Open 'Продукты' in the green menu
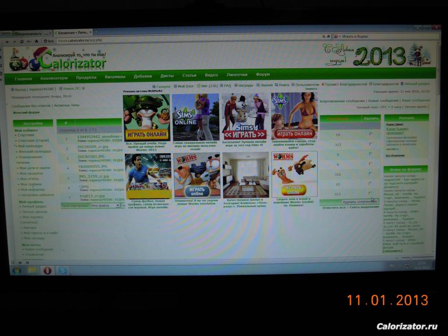Viewport: 448px width, 336px height. click(x=86, y=77)
